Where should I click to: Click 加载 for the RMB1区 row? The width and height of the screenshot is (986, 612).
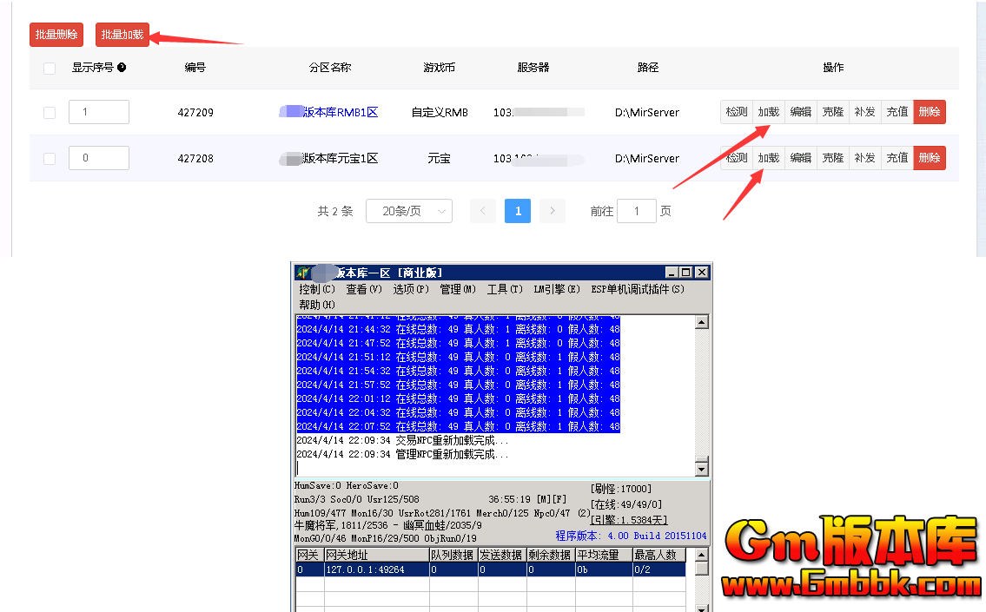click(768, 112)
